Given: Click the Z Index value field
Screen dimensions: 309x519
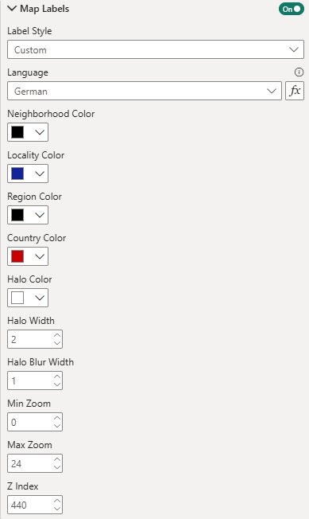Looking at the screenshot, I should tap(30, 505).
